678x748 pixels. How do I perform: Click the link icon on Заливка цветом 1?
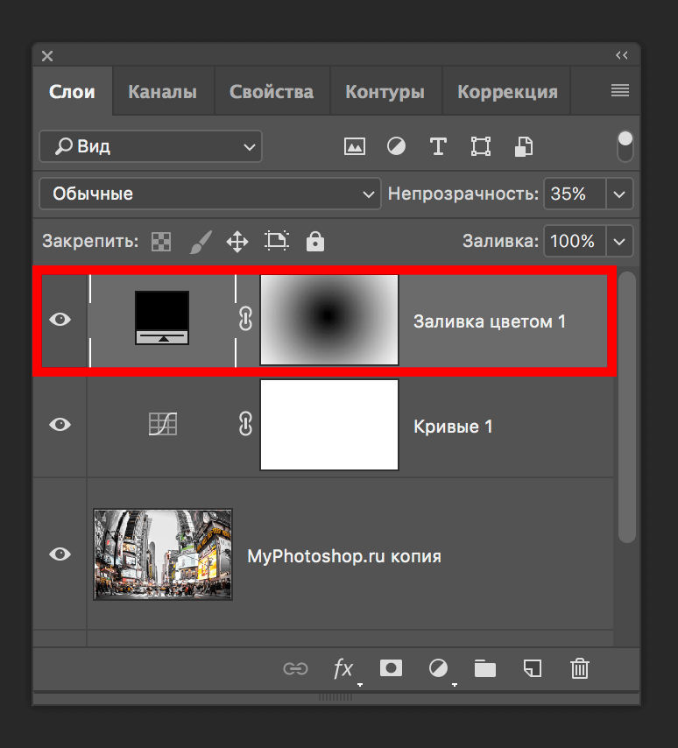[245, 319]
